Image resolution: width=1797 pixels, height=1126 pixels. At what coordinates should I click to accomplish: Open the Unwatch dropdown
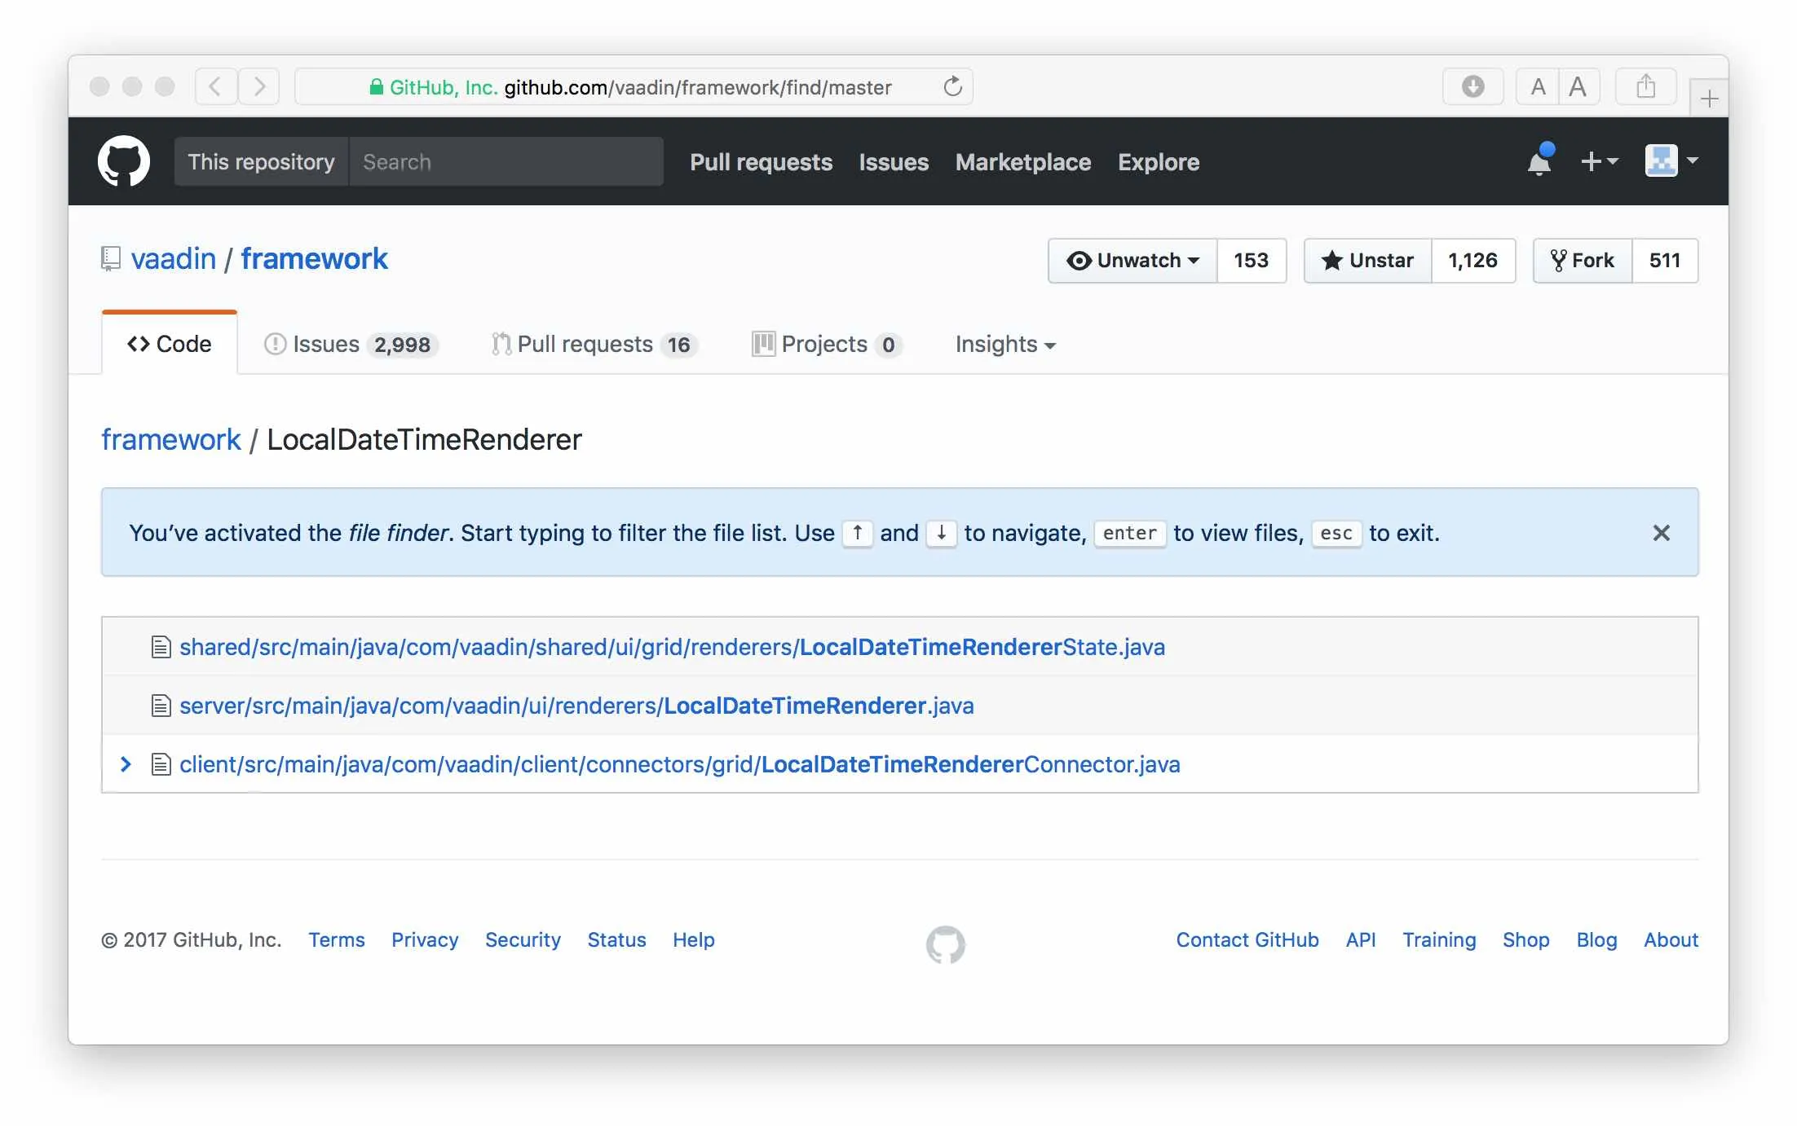click(x=1133, y=261)
